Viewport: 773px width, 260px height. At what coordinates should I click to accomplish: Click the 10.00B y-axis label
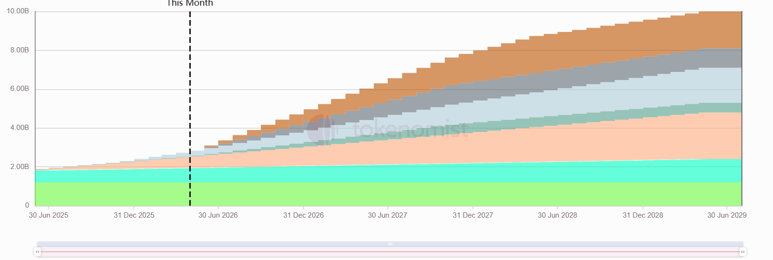(18, 11)
